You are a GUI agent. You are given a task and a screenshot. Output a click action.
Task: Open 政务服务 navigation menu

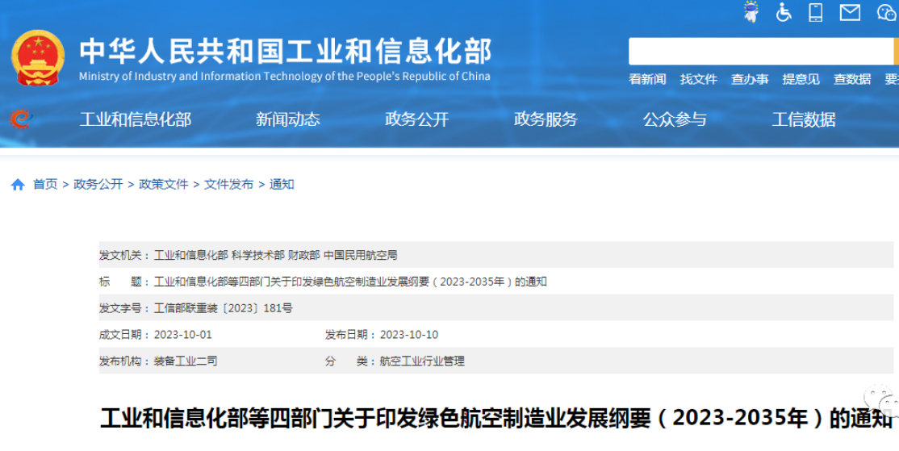click(x=546, y=119)
